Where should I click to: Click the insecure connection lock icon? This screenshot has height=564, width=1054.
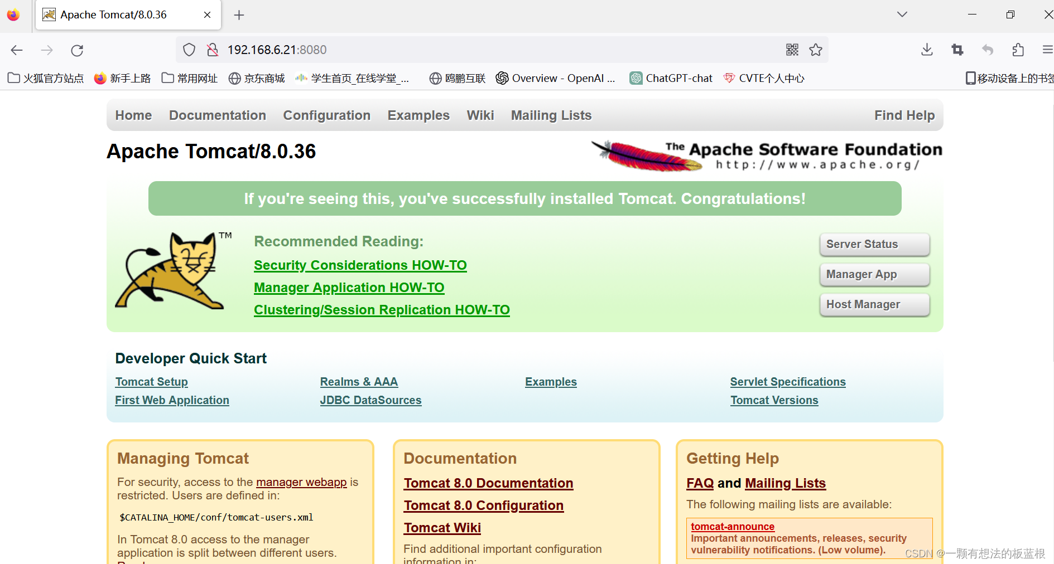(x=213, y=50)
